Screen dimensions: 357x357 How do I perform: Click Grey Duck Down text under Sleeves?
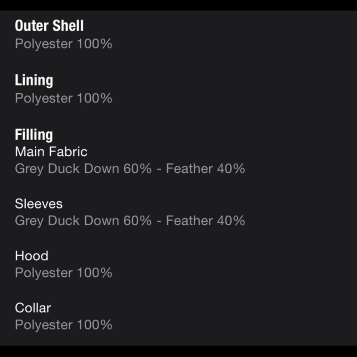67,221
